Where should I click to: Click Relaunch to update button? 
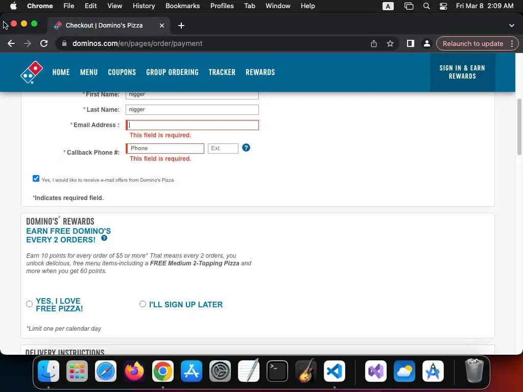point(473,44)
